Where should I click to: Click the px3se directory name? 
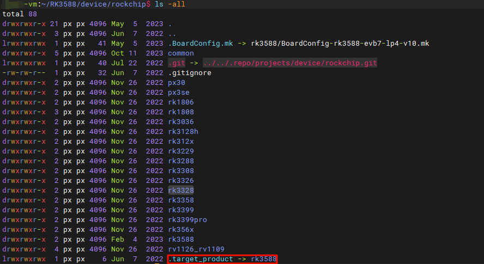[x=179, y=93]
